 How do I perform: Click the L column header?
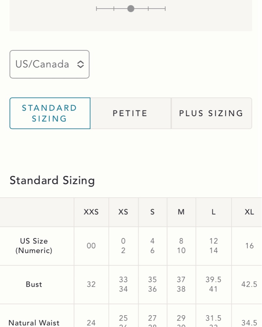pyautogui.click(x=213, y=212)
